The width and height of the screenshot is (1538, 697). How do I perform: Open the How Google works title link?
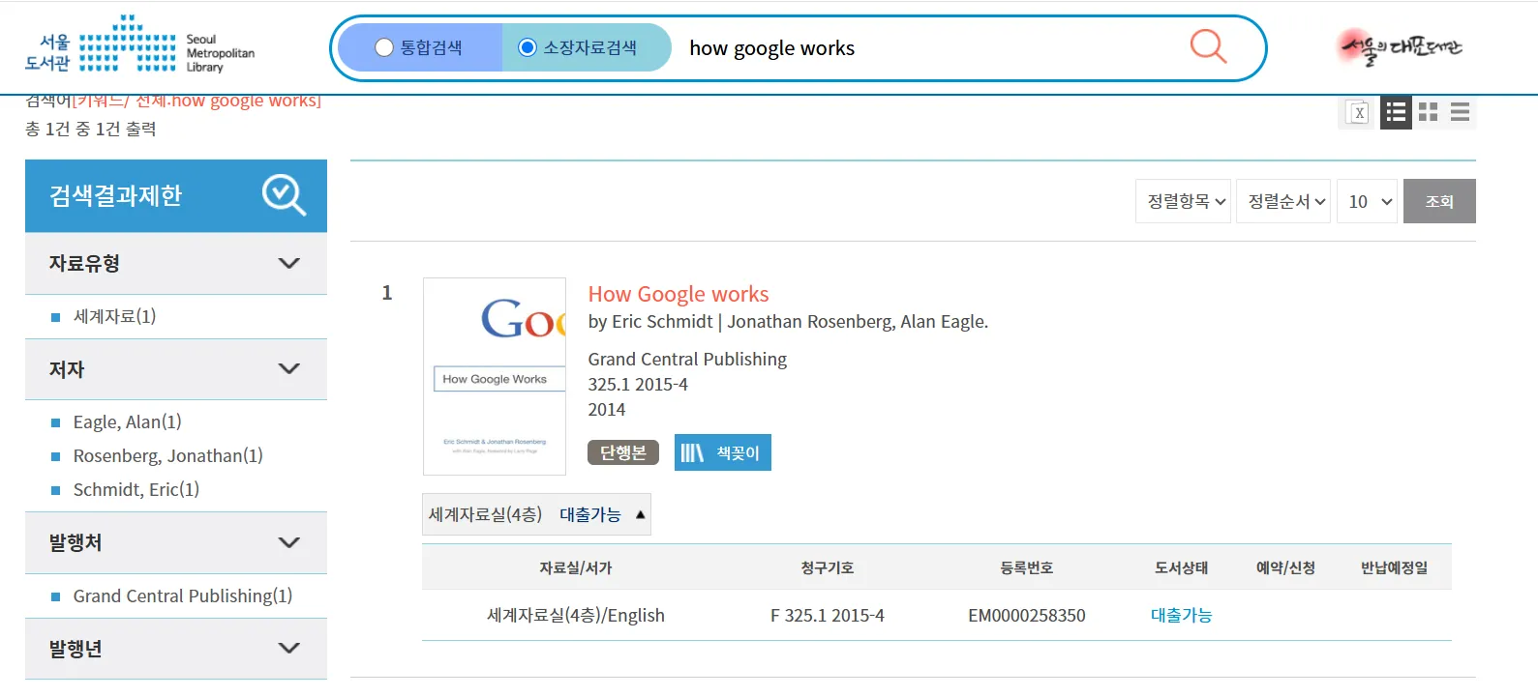click(679, 294)
